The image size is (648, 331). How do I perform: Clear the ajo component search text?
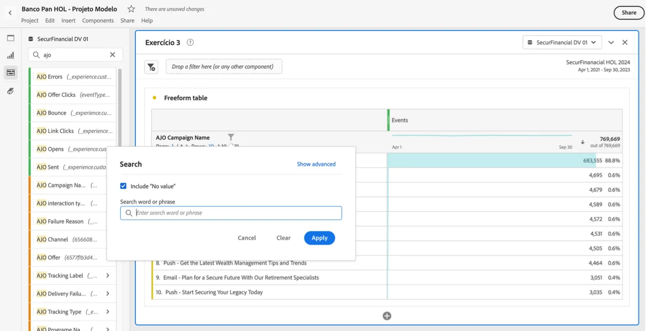coord(112,55)
